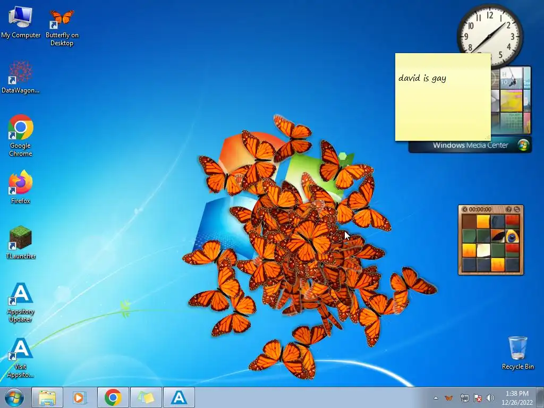Open the Windows Start menu

pos(14,397)
